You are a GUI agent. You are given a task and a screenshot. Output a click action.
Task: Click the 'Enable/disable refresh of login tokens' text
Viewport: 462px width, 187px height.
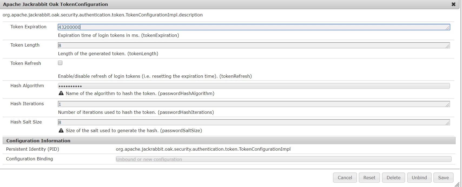[155, 76]
